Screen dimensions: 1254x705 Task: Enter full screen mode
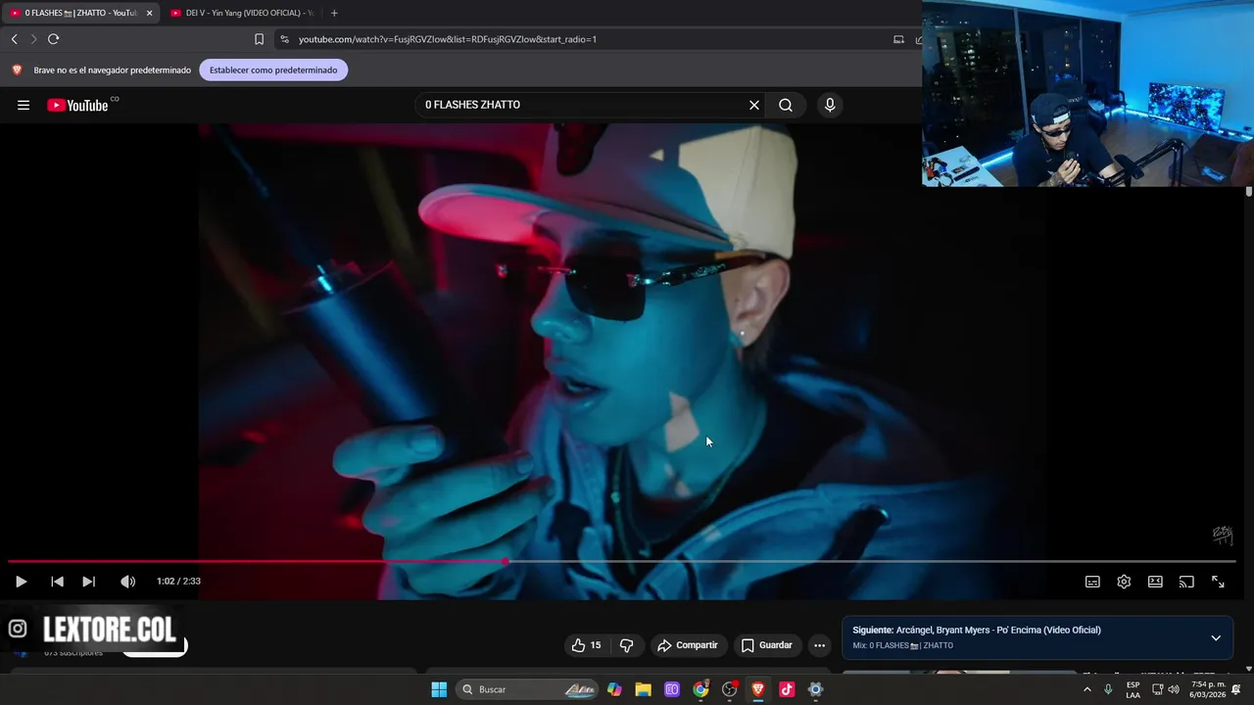1218,582
